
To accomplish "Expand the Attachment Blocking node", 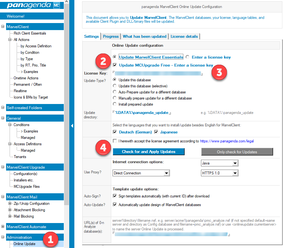I will point(10,210).
